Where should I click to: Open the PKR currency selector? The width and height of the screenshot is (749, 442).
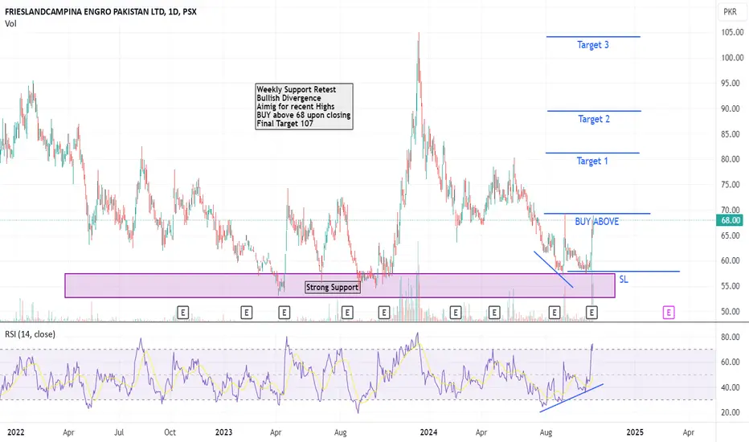pos(730,11)
